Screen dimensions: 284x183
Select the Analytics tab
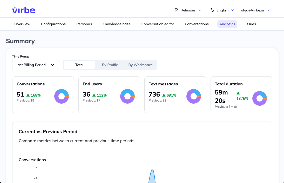(227, 24)
